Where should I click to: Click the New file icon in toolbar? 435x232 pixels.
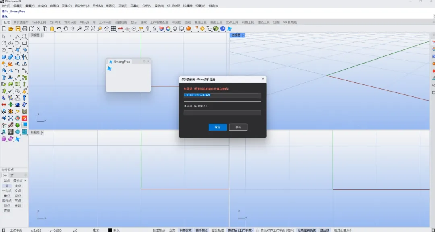4,29
